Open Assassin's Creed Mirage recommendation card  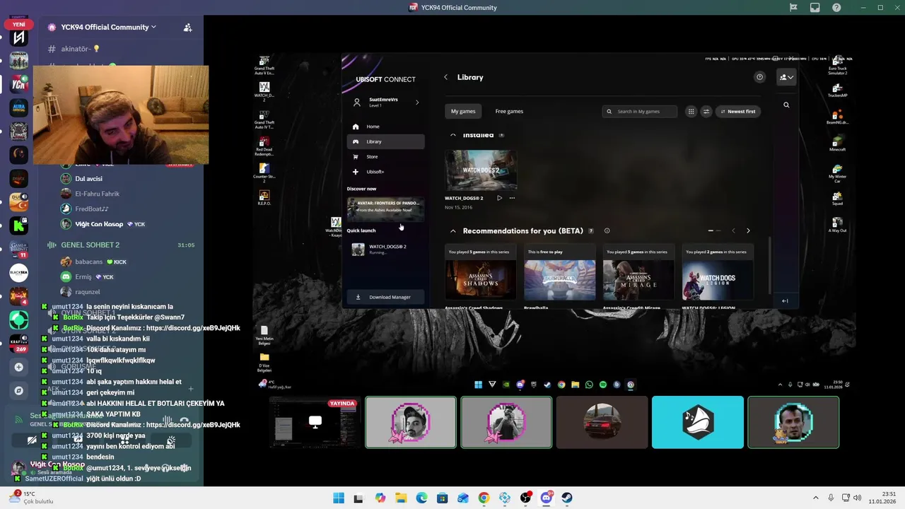pyautogui.click(x=638, y=277)
